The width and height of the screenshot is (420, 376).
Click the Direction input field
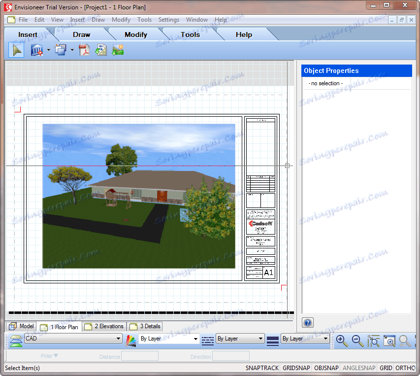pos(231,356)
